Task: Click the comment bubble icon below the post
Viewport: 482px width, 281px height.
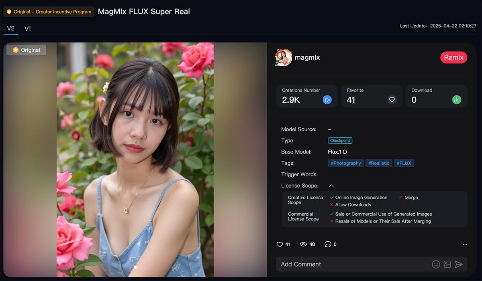Action: point(327,244)
